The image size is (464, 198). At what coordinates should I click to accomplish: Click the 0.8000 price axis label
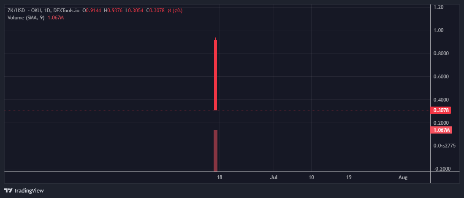(x=442, y=54)
